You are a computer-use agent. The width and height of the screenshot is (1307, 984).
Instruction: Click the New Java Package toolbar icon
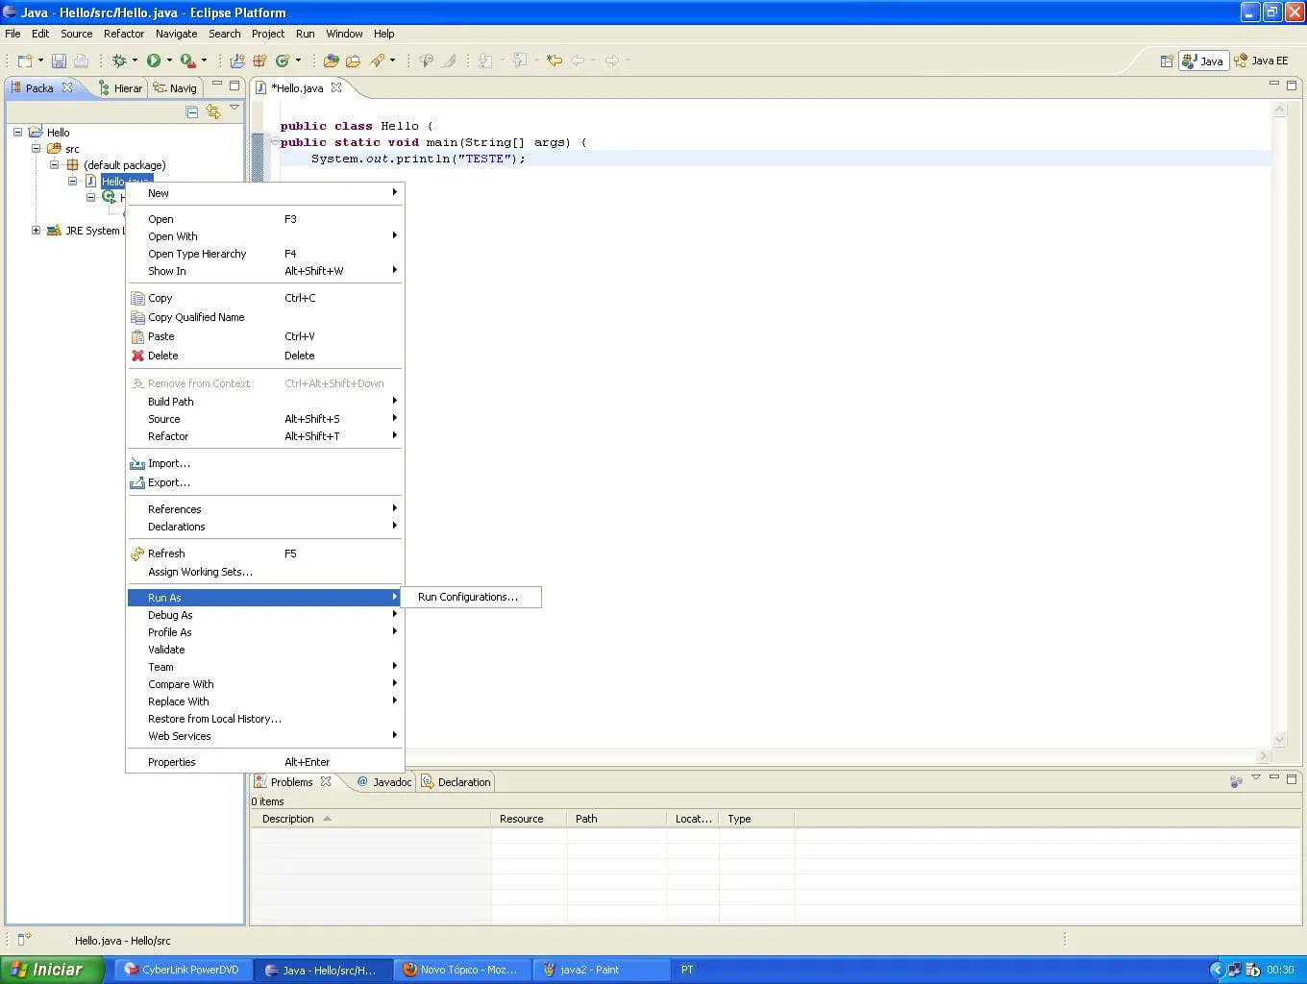click(259, 61)
